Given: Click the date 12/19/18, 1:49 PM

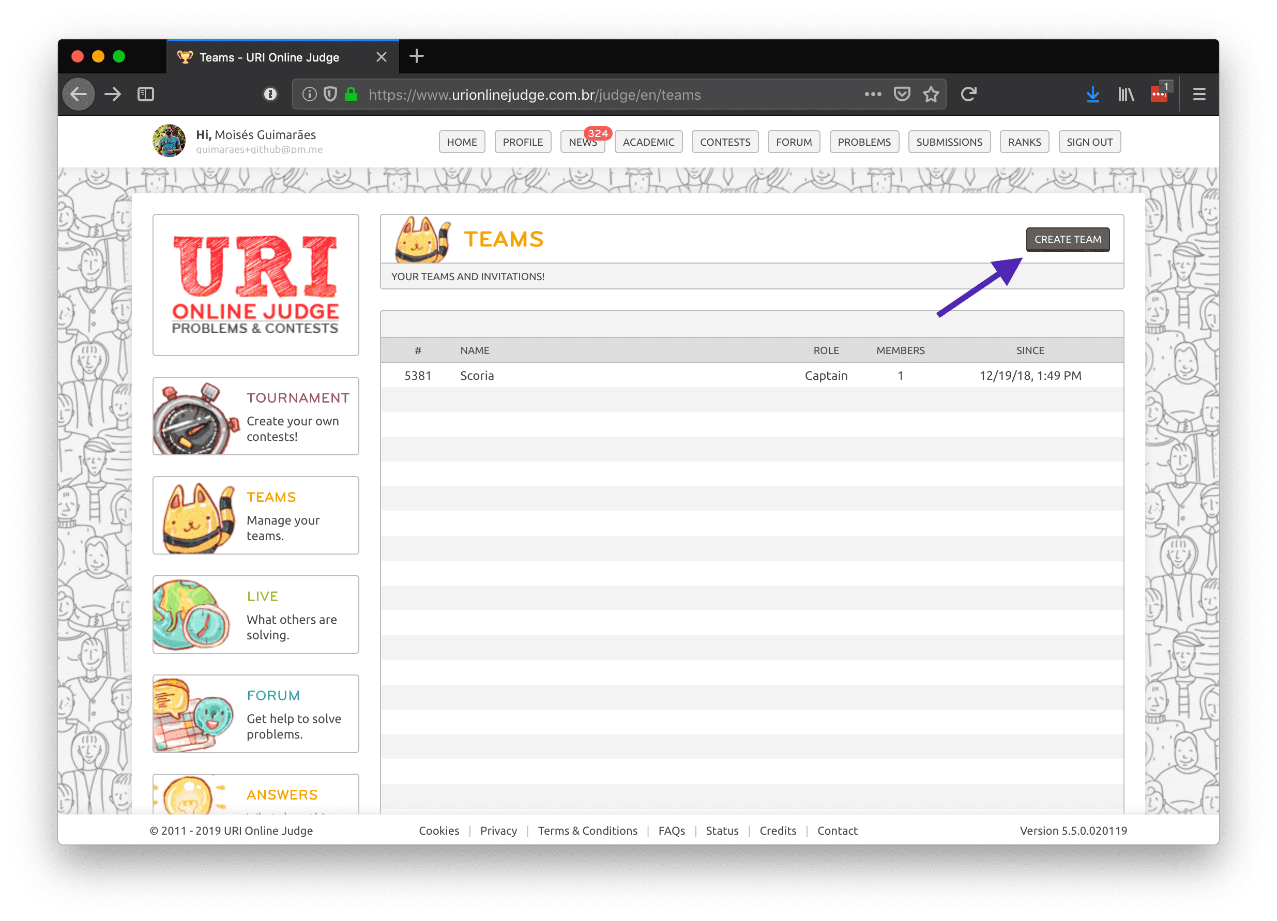Looking at the screenshot, I should [x=1030, y=375].
